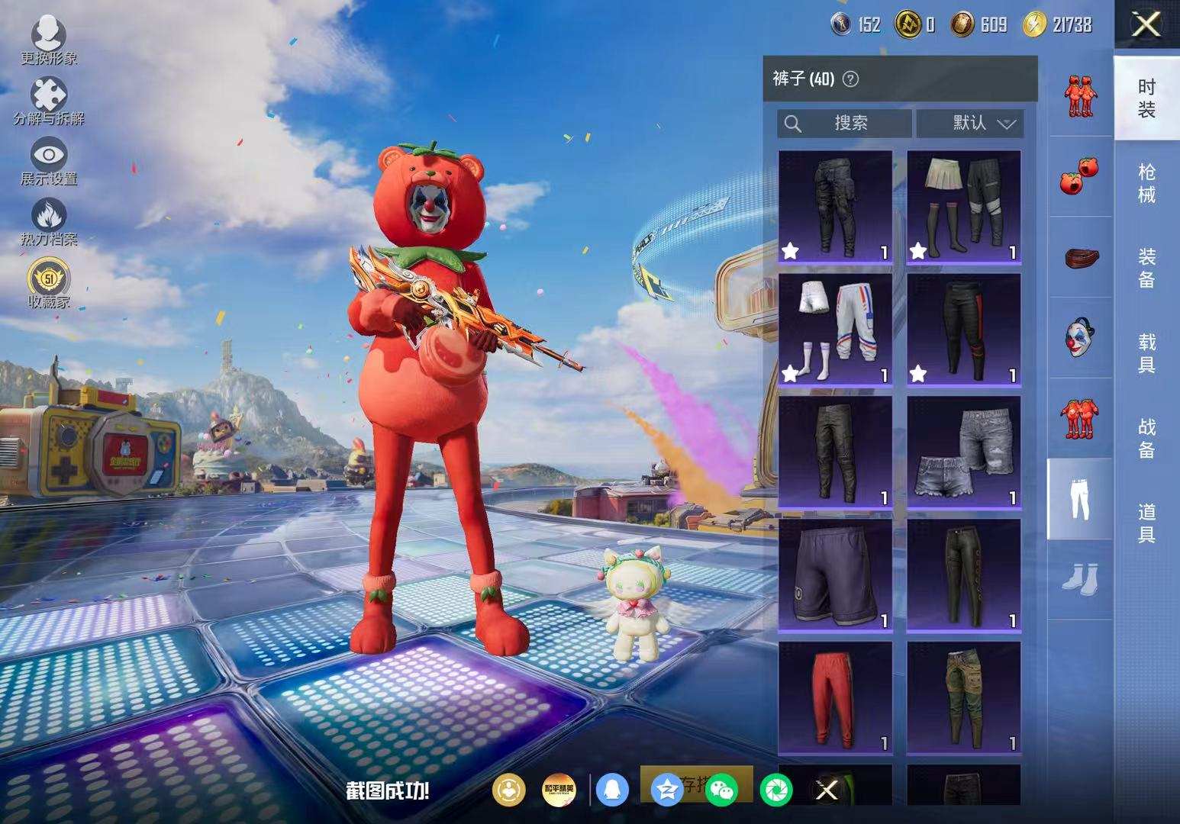Share to 和平精英 game community icon
Screen dimensions: 1180x824
pyautogui.click(x=559, y=790)
